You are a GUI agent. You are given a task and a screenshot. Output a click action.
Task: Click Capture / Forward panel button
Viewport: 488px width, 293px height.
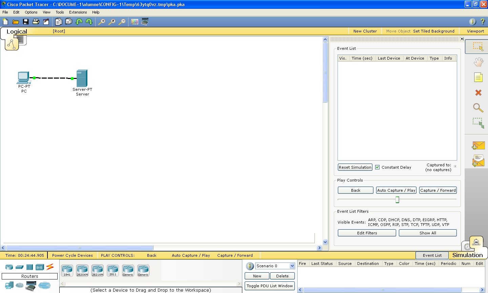(x=438, y=190)
